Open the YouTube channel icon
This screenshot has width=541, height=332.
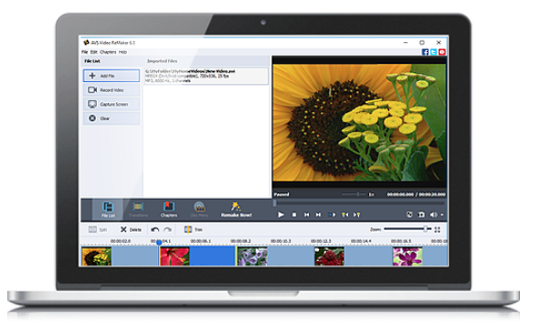442,52
